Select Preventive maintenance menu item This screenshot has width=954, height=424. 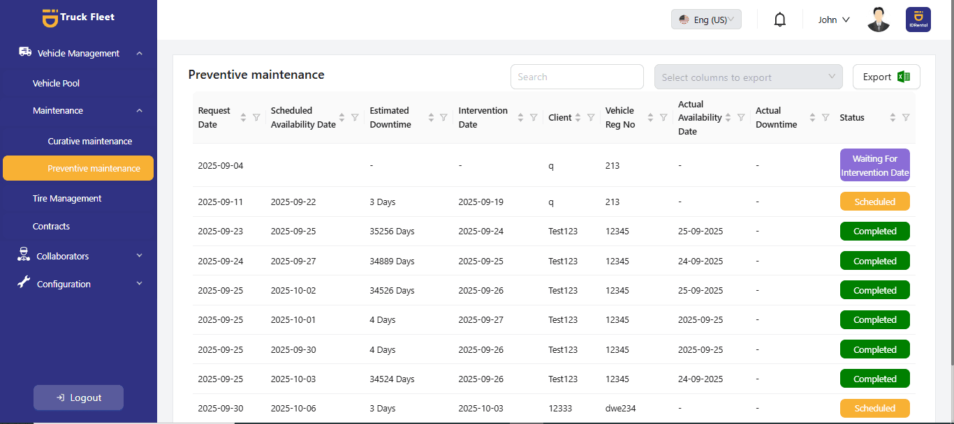point(78,168)
